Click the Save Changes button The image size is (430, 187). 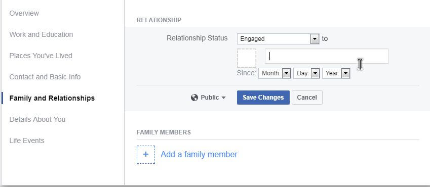click(263, 98)
